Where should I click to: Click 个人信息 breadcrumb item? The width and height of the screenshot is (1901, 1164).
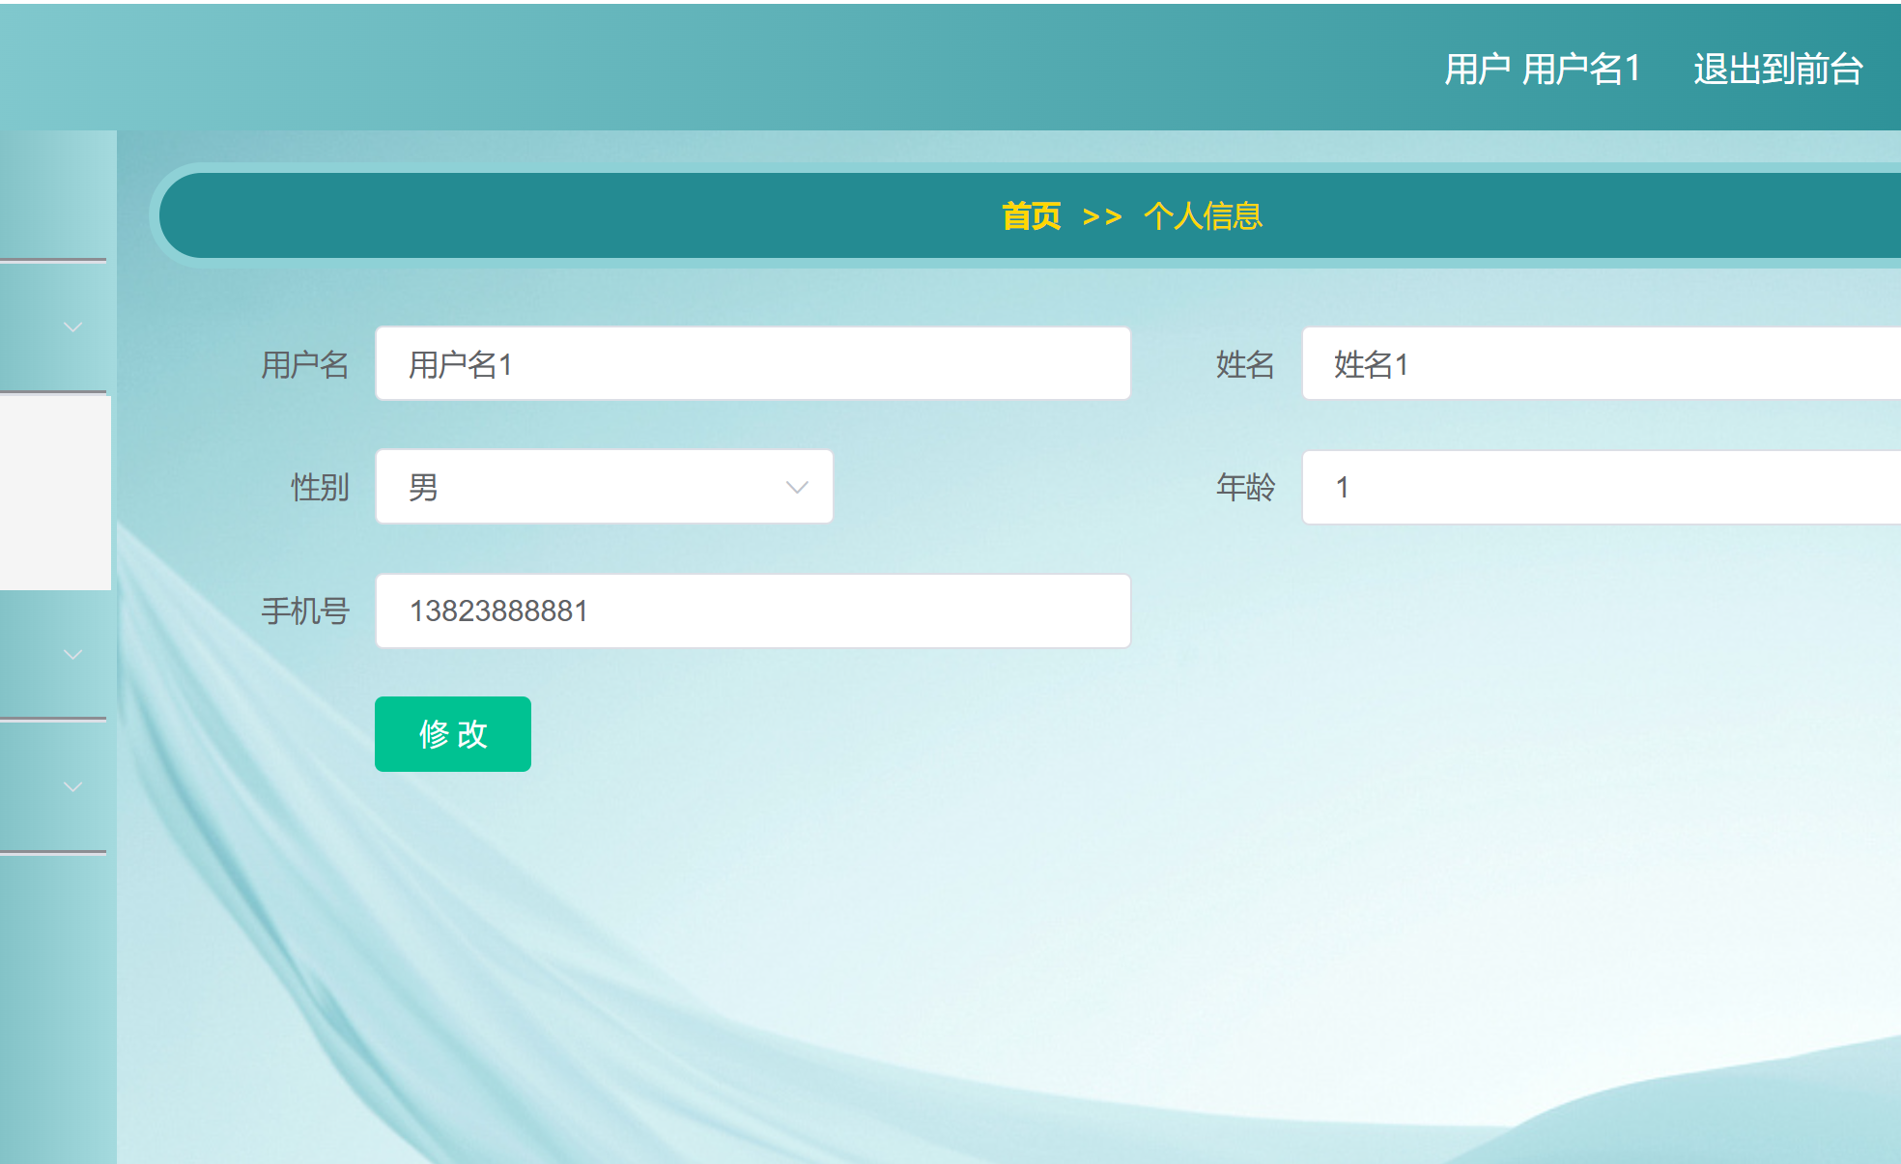click(1203, 216)
